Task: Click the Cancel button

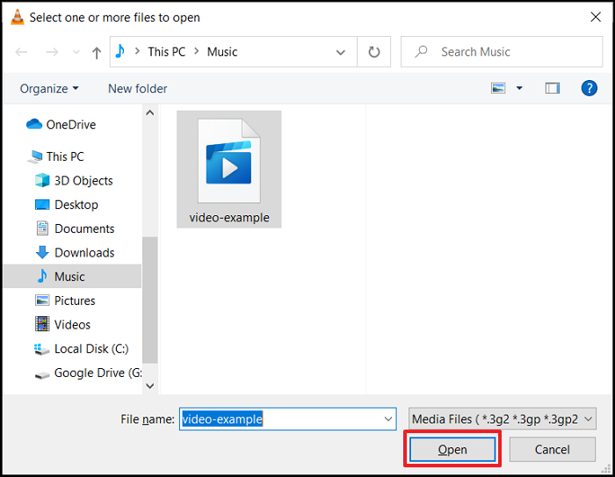Action: pos(552,449)
